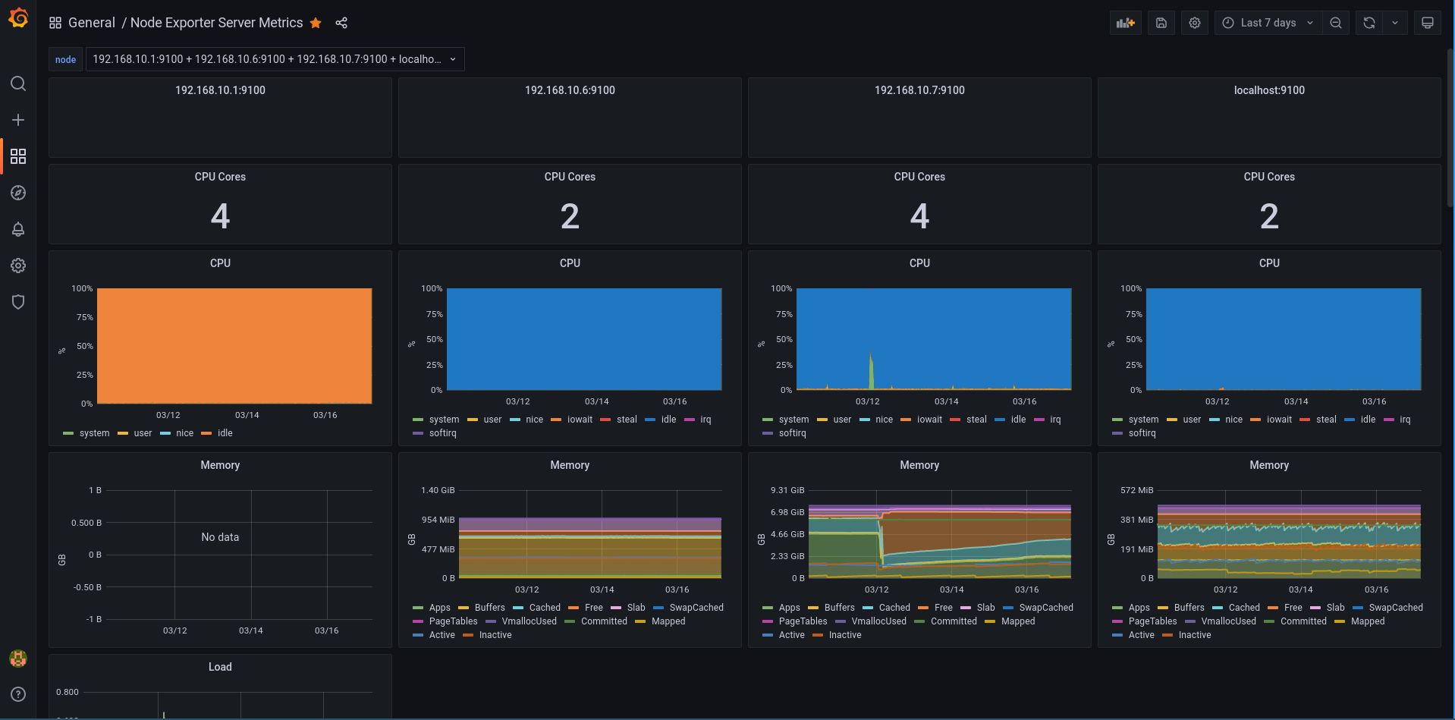The image size is (1455, 720).
Task: Click the Grafana logo home icon
Action: 18,18
